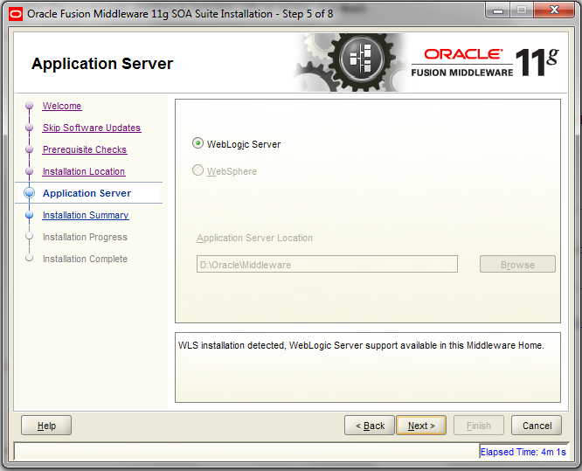Click the Welcome step bullet icon
Viewport: 582px width, 471px height.
click(x=30, y=106)
